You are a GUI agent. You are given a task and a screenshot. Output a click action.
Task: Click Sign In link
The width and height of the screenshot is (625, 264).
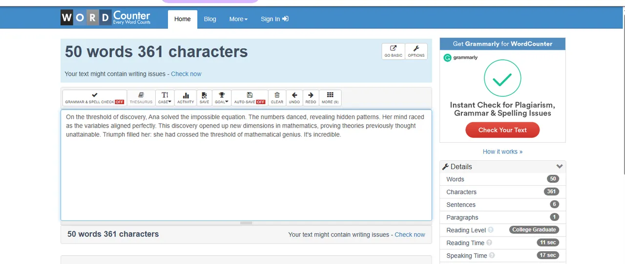point(274,19)
